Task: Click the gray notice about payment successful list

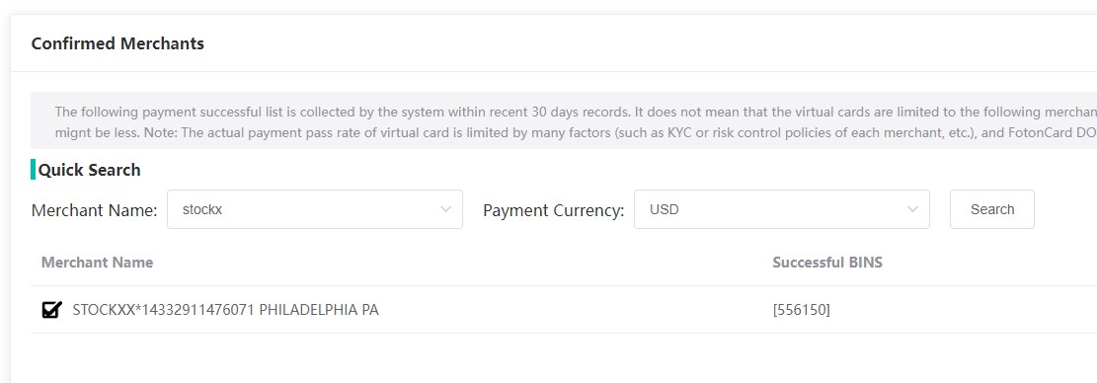Action: 564,120
